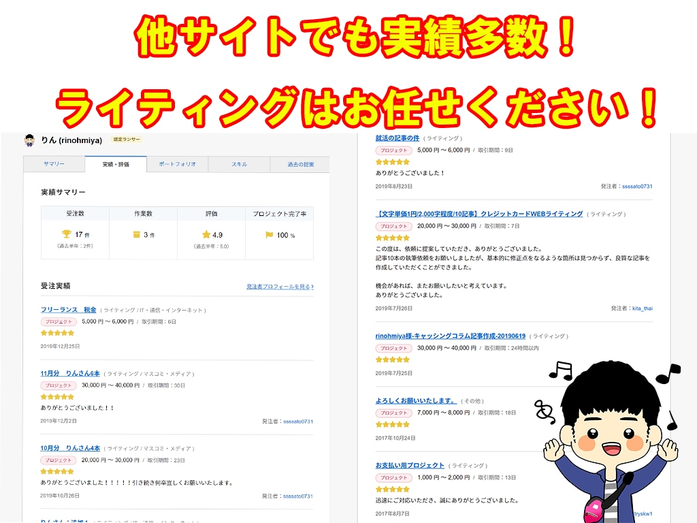The image size is (697, 523).
Task: Click the trophy icon under 受注数
Action: (x=66, y=234)
